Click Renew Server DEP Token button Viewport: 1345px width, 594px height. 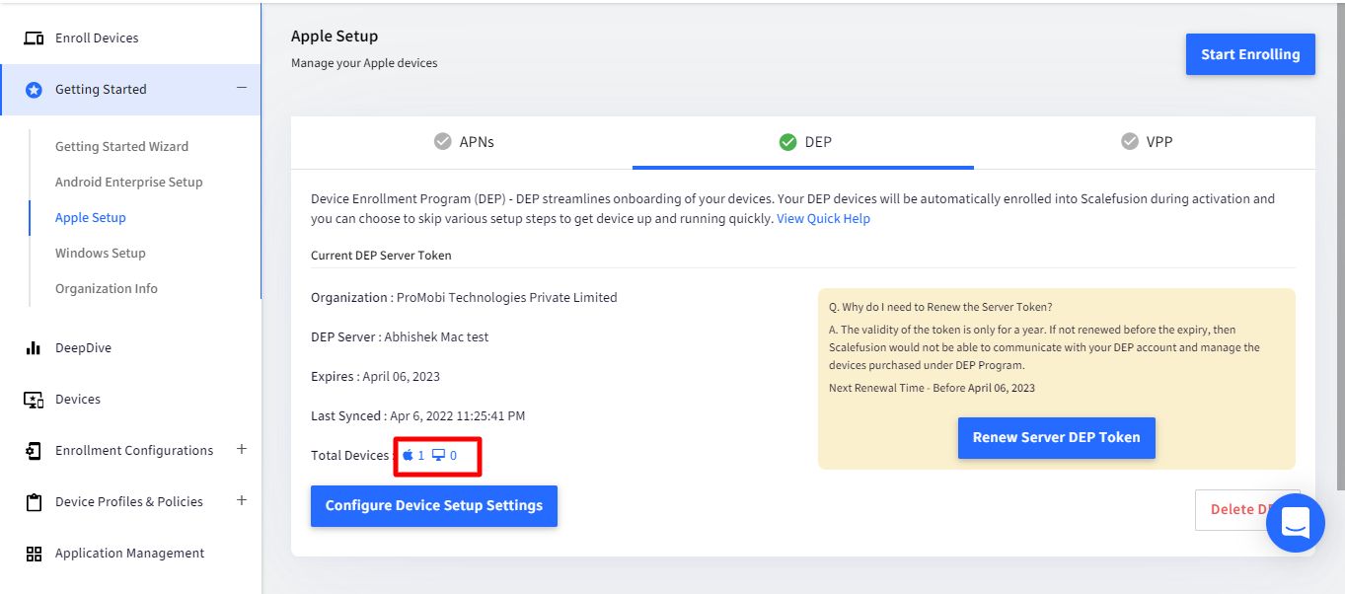(1056, 437)
